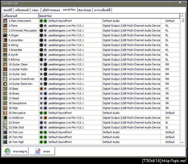Open the ผู้ใช้กำหนดเอง tab

tap(51, 10)
